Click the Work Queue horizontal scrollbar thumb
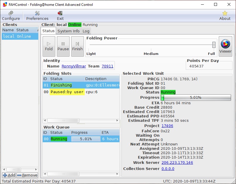236x184 pixels. [63, 174]
